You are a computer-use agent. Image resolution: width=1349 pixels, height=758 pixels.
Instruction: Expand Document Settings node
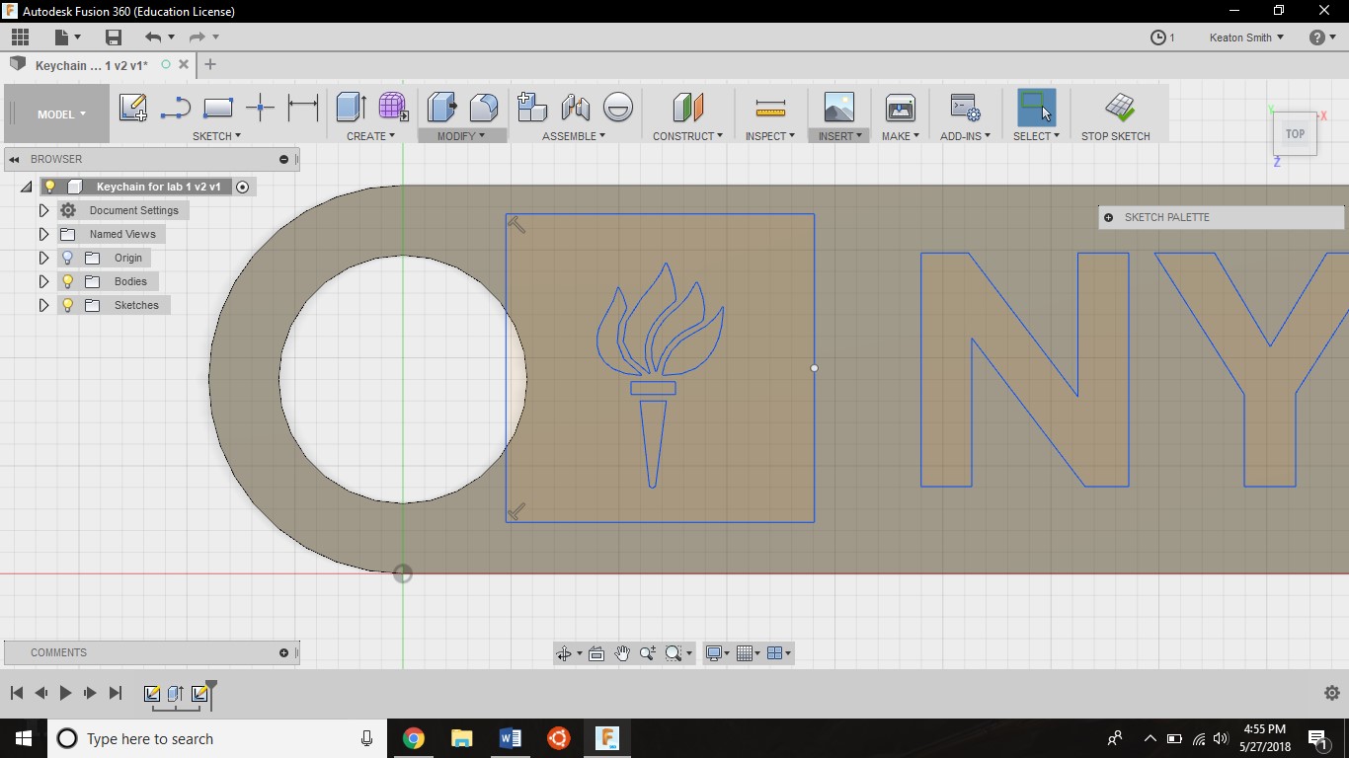(43, 210)
